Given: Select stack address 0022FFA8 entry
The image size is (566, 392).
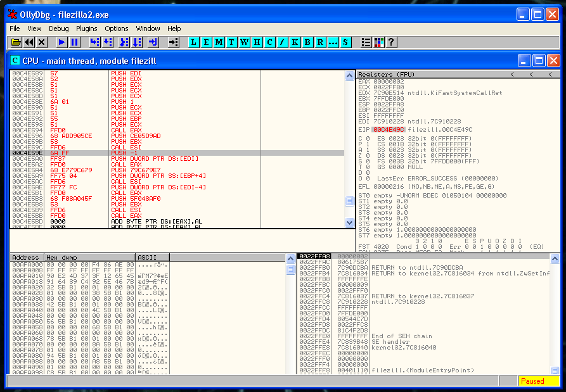Looking at the screenshot, I should coord(314,256).
